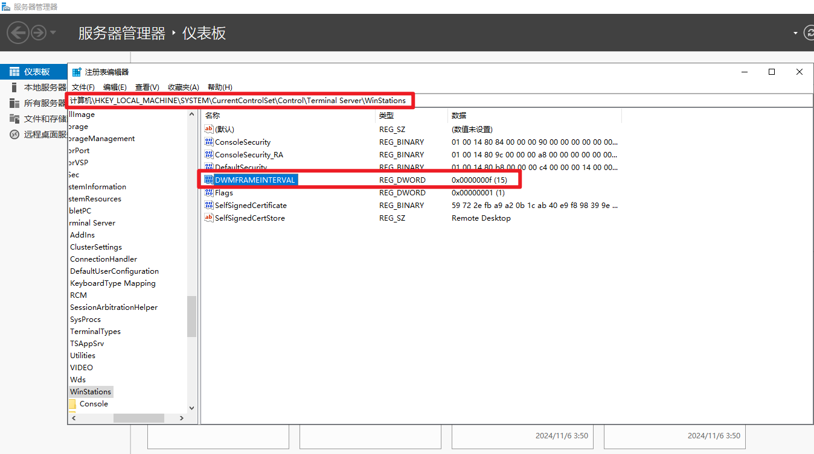Click the Server Manager forward arrow

click(39, 32)
